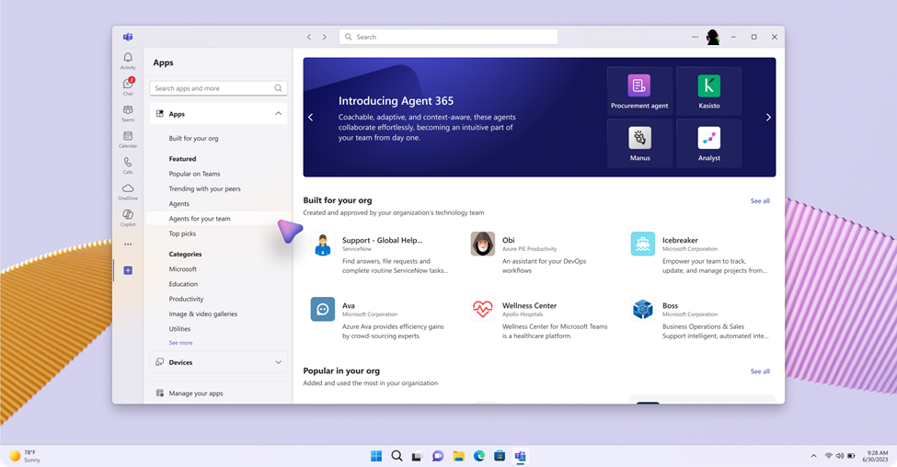Image resolution: width=897 pixels, height=467 pixels.
Task: Open the Copilot icon in sidebar
Action: 128,217
